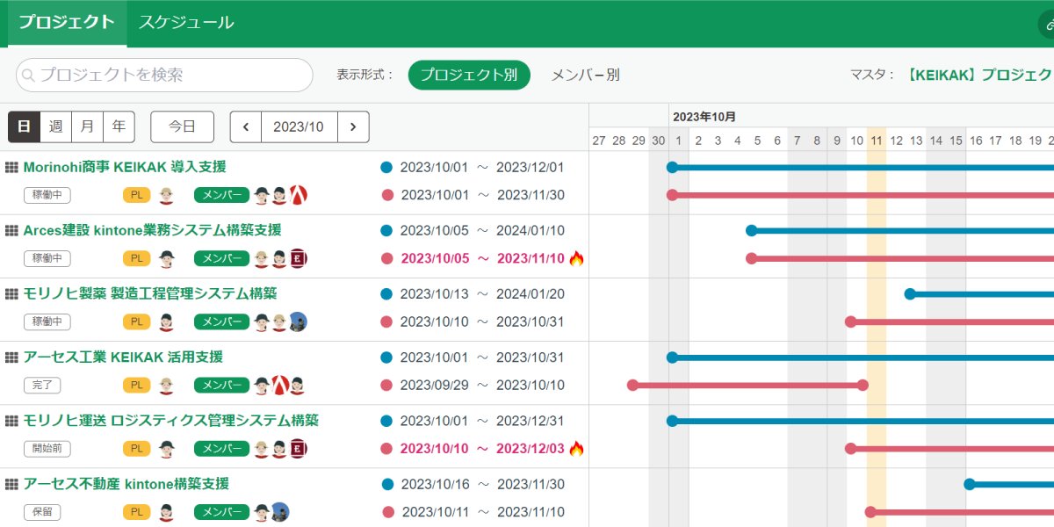
Task: Click E member avatar in Arces建設 row
Action: coord(298,258)
